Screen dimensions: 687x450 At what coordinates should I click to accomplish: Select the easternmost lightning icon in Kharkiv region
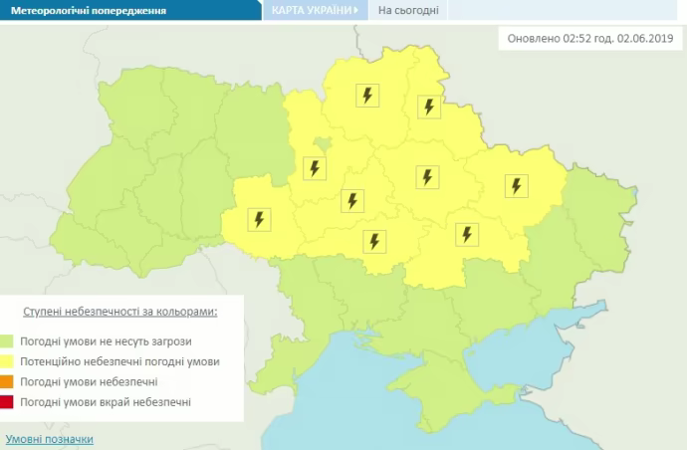click(516, 185)
